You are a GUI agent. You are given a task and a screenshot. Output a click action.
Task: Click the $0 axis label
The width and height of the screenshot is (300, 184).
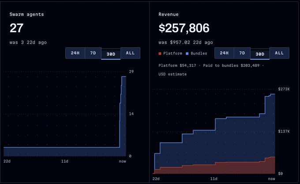pos(280,174)
